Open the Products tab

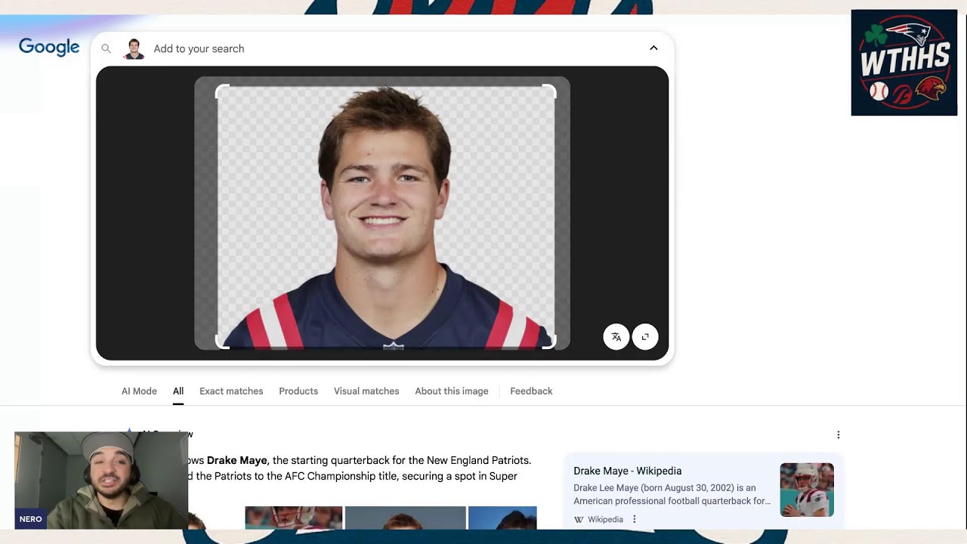298,391
